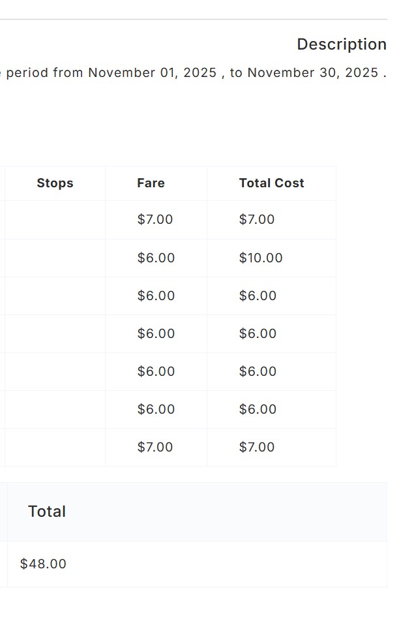The height and width of the screenshot is (629, 401).
Task: Click the third row's $6.00 total cost
Action: [258, 296]
